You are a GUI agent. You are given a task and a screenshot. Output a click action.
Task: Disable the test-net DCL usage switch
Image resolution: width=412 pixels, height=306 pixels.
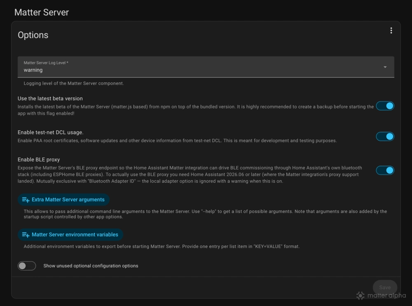point(385,137)
